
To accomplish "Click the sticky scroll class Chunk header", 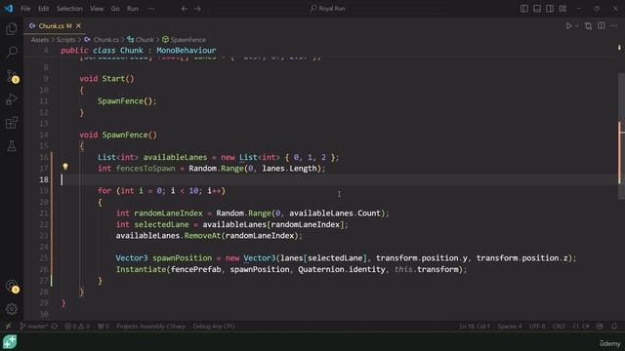I will 139,51.
